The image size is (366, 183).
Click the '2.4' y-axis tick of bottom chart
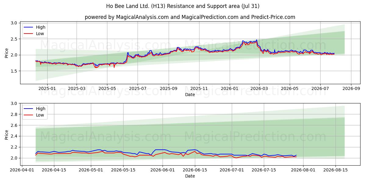tap(14, 136)
